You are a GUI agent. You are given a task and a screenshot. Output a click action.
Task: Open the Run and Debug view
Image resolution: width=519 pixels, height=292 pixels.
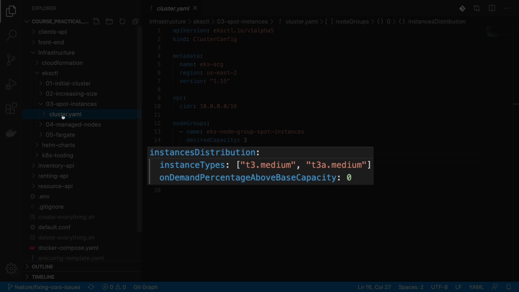11,84
